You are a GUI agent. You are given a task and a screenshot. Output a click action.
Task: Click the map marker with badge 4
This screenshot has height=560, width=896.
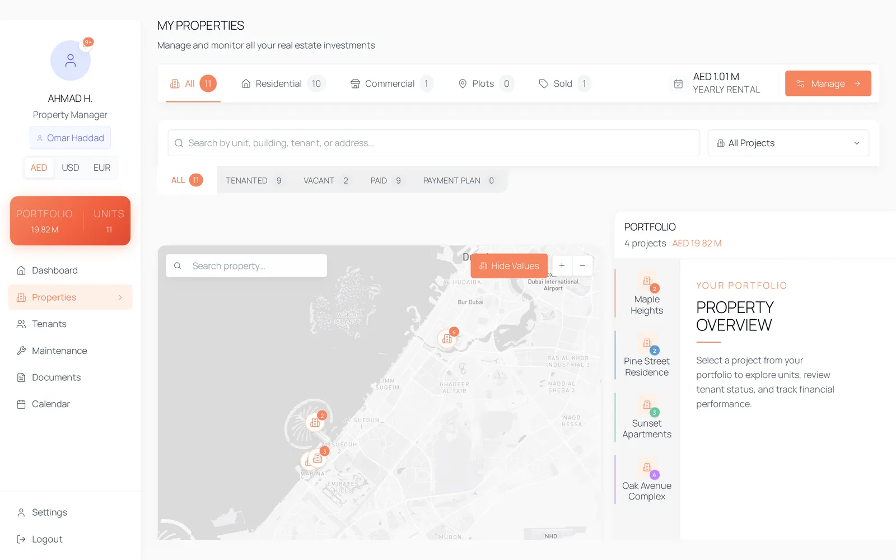click(x=447, y=338)
